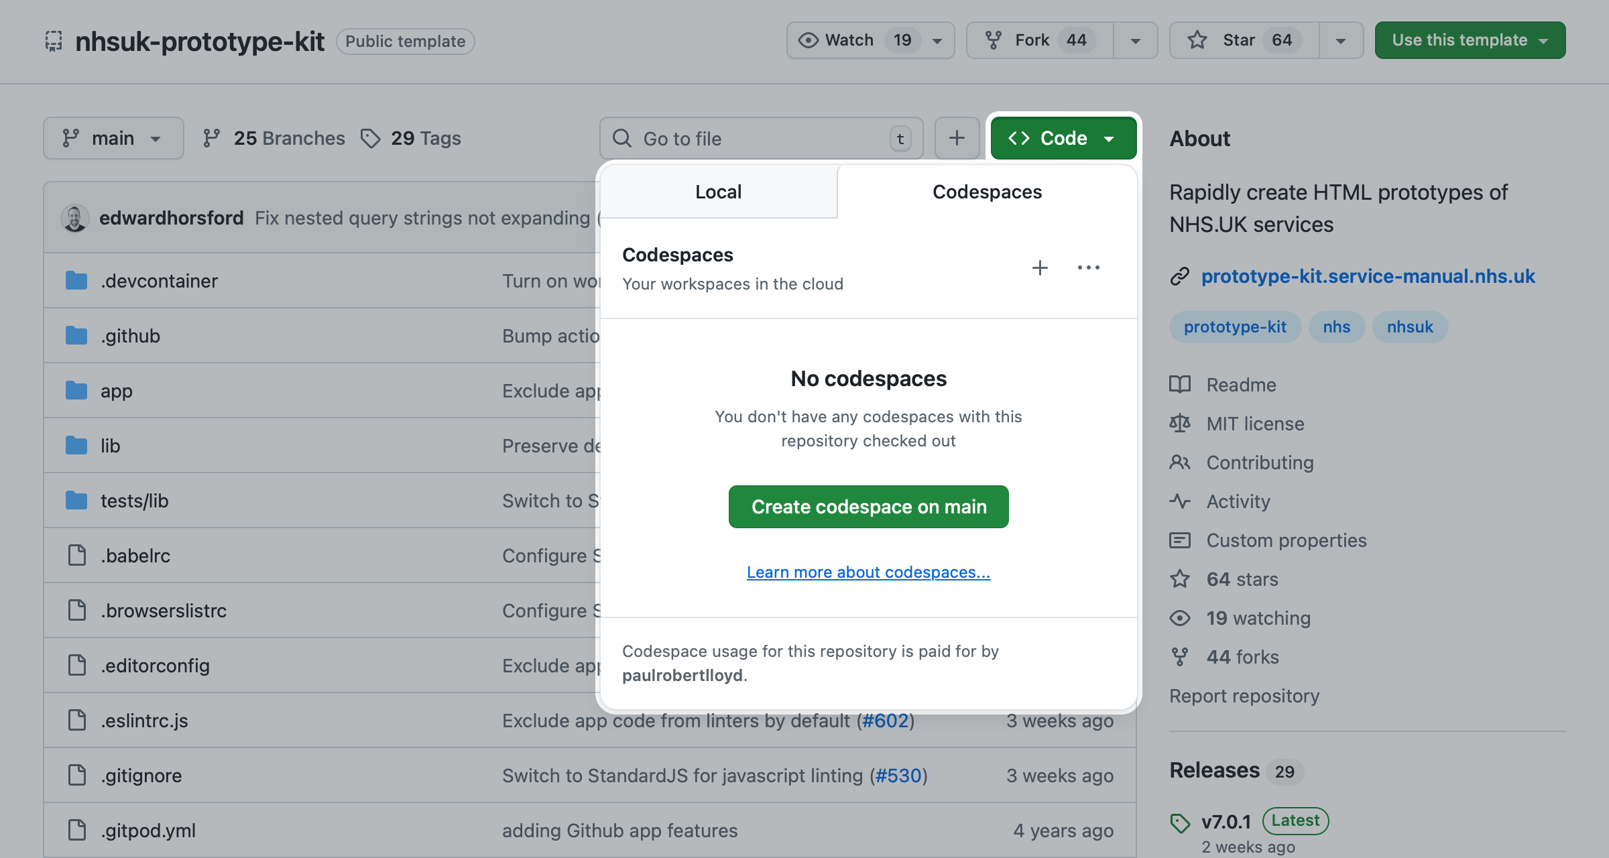
Task: Open the Fork dropdown arrow
Action: pyautogui.click(x=1135, y=40)
